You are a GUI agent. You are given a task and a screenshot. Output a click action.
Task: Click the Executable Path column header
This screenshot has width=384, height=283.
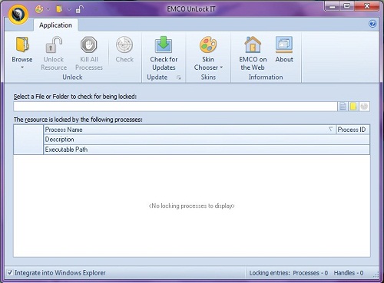(207, 150)
